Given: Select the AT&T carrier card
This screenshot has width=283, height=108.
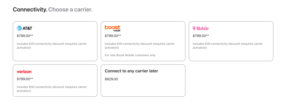Looking at the screenshot, I should (x=55, y=41).
